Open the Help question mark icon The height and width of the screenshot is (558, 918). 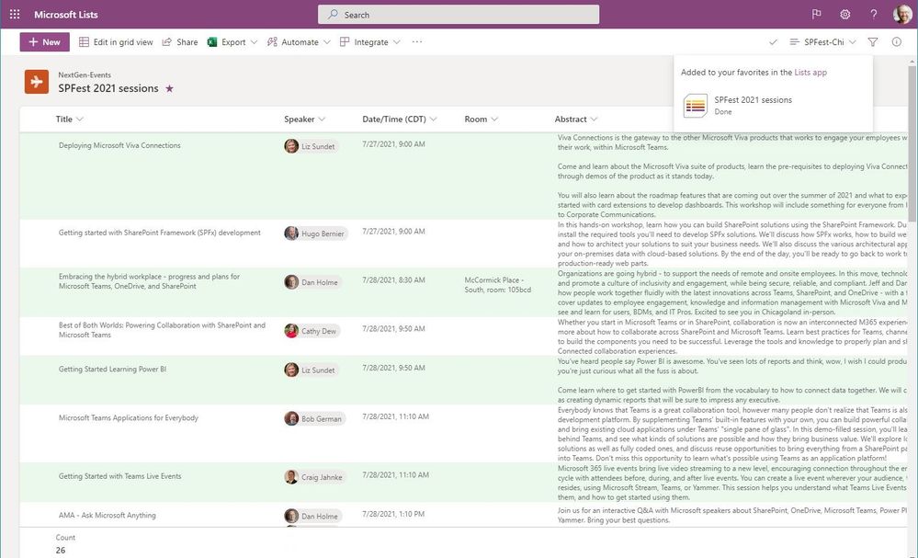874,14
